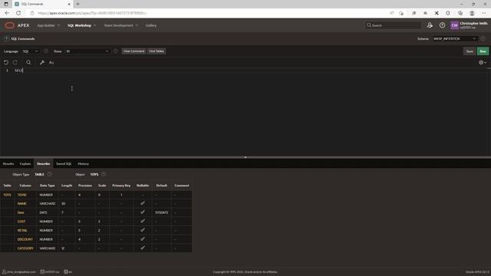Expand the SQL Workshop menu
The height and width of the screenshot is (276, 491).
[82, 25]
